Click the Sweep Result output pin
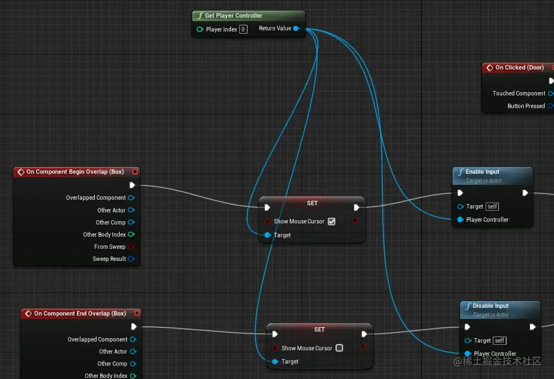 click(131, 259)
